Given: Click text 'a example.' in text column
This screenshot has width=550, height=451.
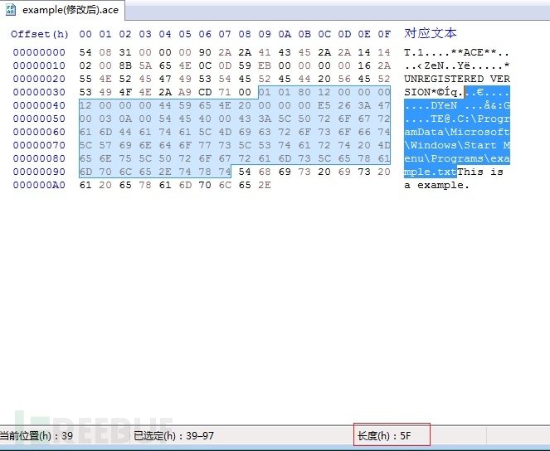Looking at the screenshot, I should 436,186.
